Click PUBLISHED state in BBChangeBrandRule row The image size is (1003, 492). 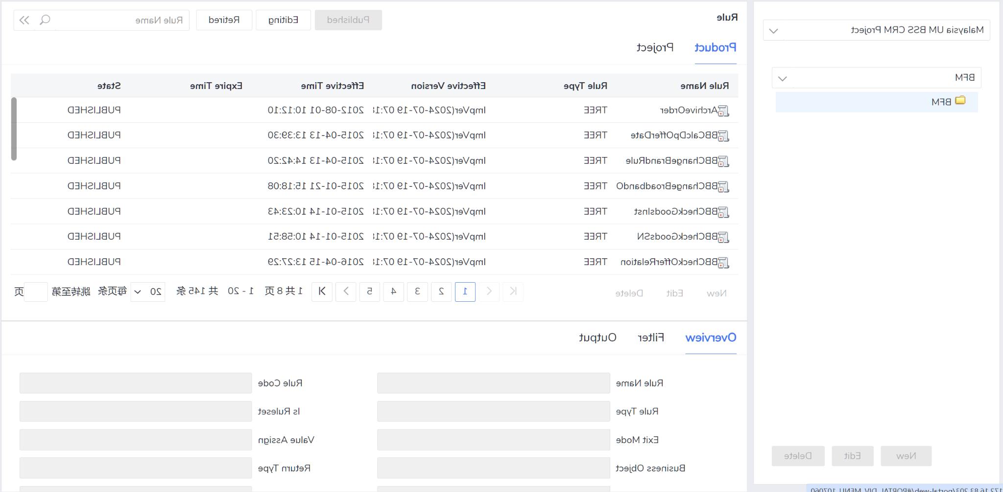(94, 161)
